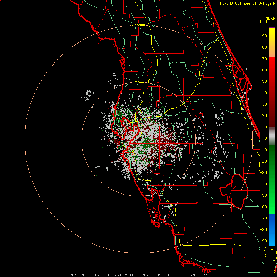This screenshot has width=277, height=277.
Task: Click the 100 NMI range ring label
Action: point(138,25)
